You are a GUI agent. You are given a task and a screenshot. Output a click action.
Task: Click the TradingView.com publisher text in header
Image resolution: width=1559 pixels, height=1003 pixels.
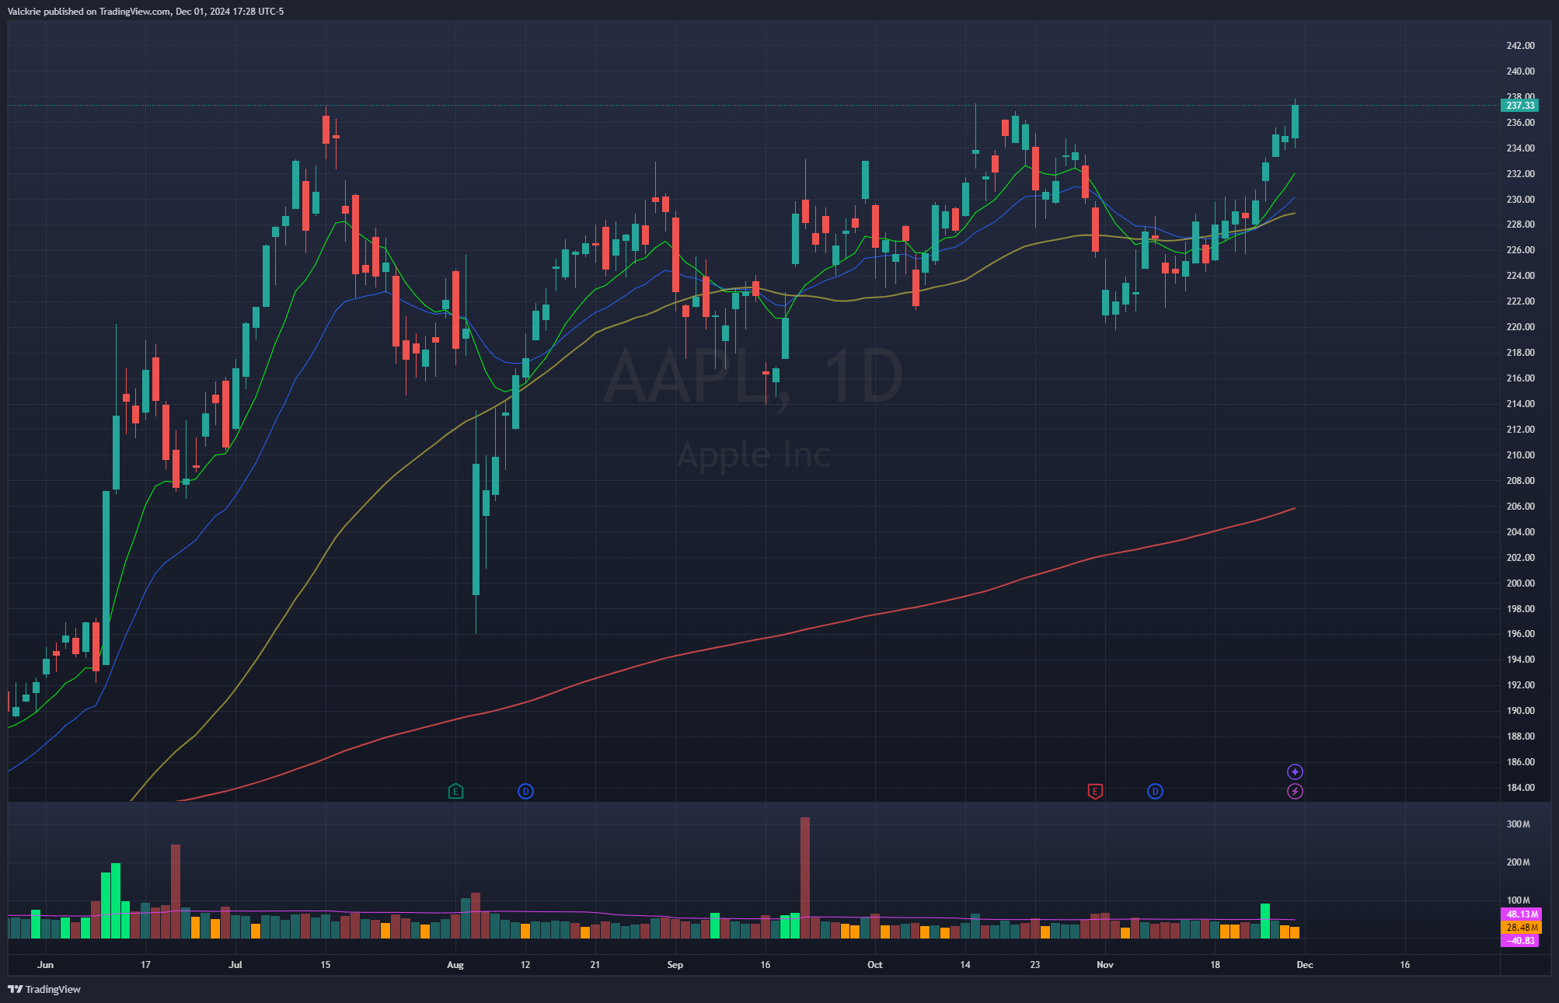coord(134,12)
